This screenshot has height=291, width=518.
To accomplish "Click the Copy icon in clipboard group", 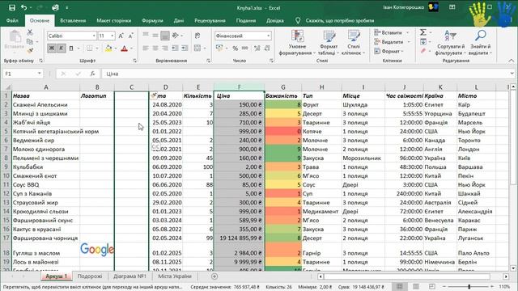I will point(30,41).
